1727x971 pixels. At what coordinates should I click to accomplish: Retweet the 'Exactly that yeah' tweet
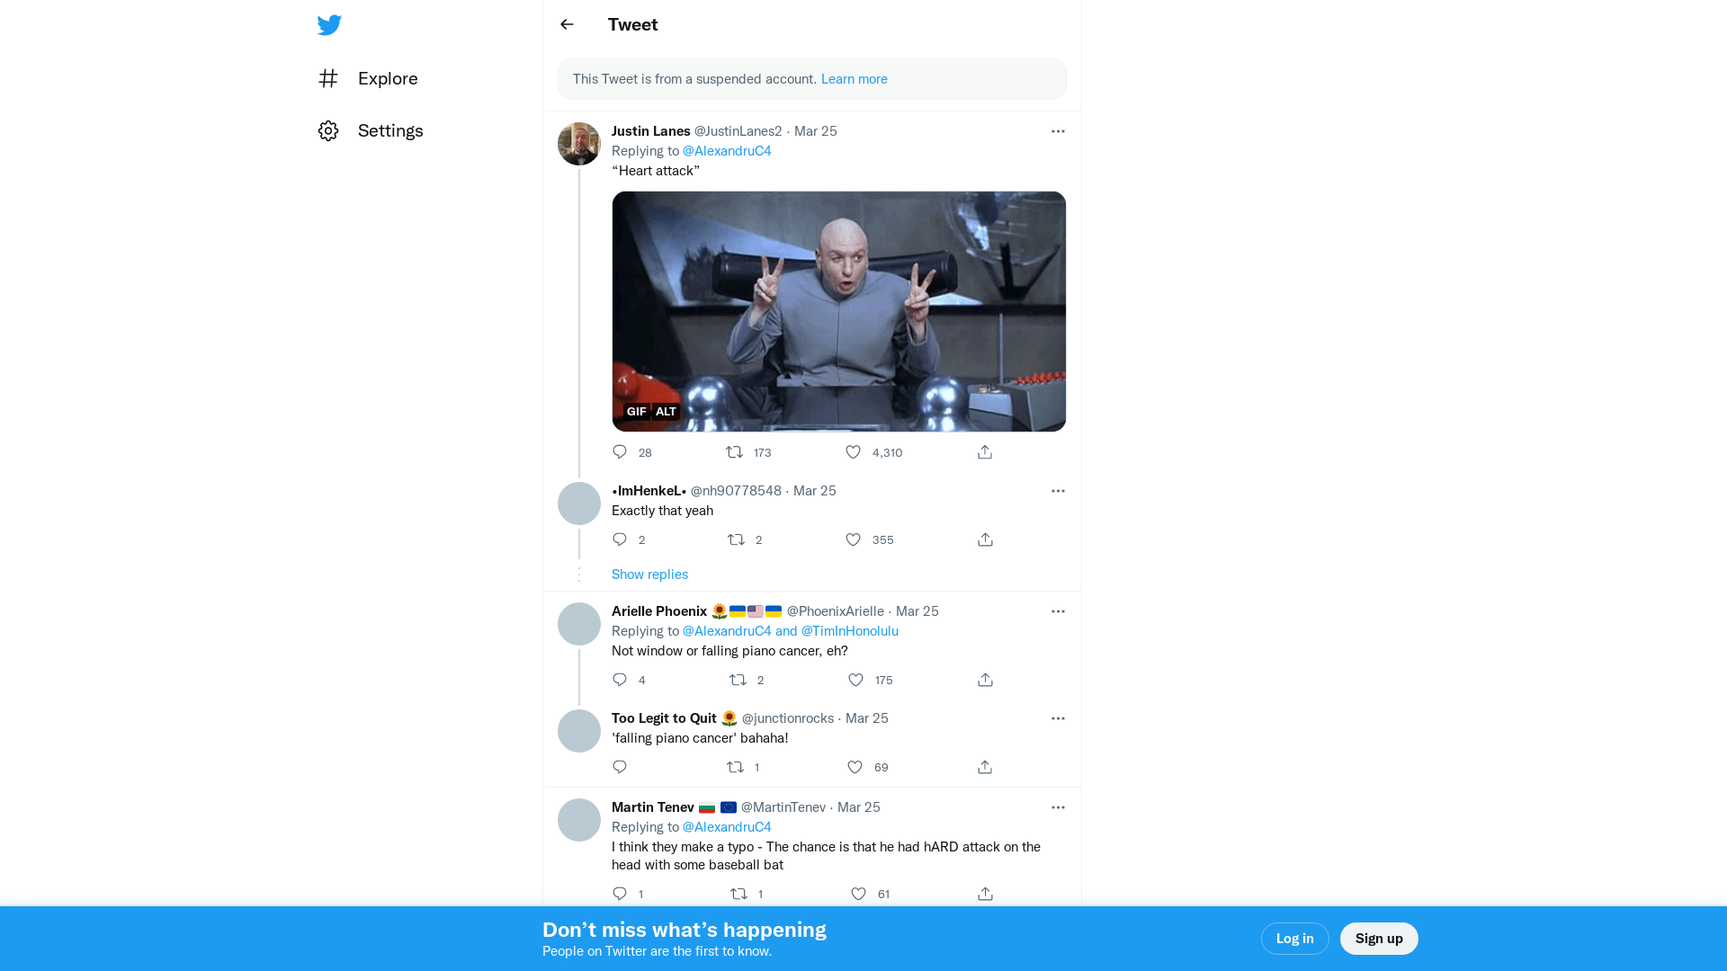(736, 539)
